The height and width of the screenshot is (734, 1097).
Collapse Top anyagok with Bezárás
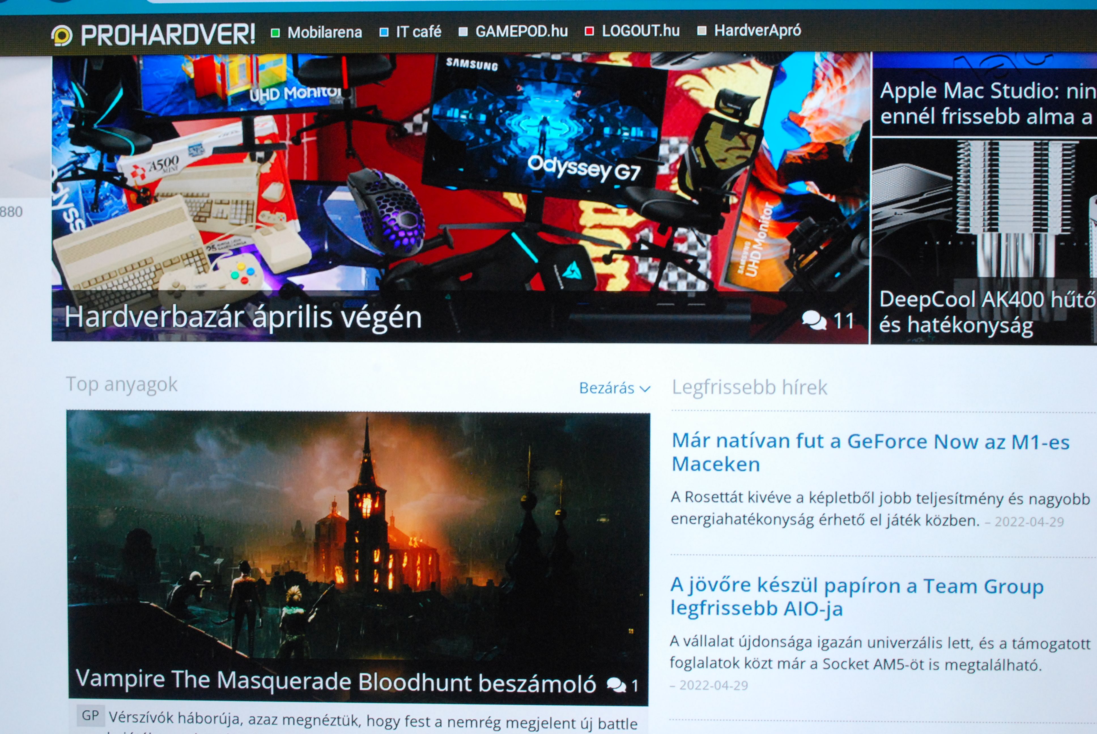pos(615,388)
